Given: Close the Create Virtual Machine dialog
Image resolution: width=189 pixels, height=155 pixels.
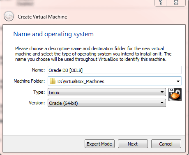Looking at the screenshot, I should (x=176, y=2).
